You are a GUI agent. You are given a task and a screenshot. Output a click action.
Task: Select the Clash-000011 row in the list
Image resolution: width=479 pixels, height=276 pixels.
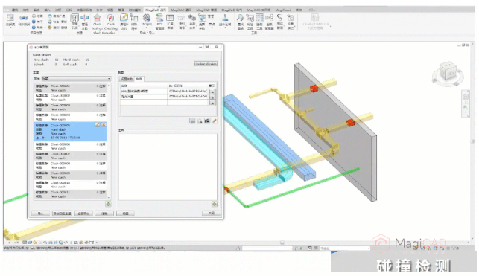(x=71, y=194)
